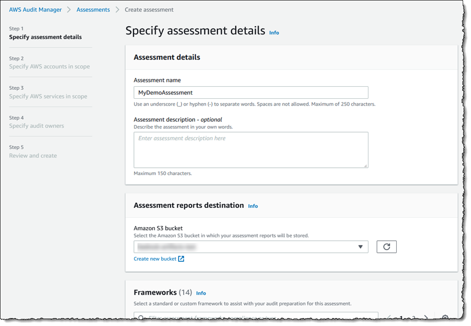Click the Assessment description text area
Image resolution: width=471 pixels, height=326 pixels.
coord(251,149)
